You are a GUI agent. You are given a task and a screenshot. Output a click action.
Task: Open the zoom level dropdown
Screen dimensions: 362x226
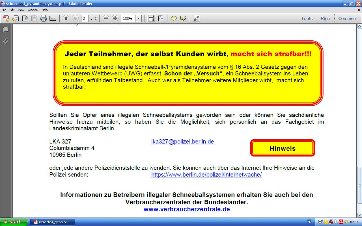click(x=139, y=19)
